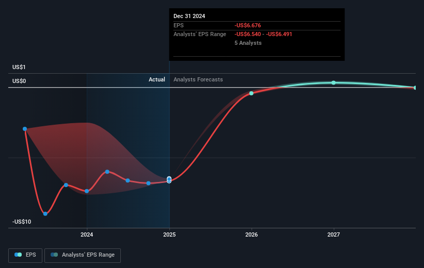Image resolution: width=424 pixels, height=268 pixels.
Task: Click the Actual section label
Action: (x=157, y=79)
